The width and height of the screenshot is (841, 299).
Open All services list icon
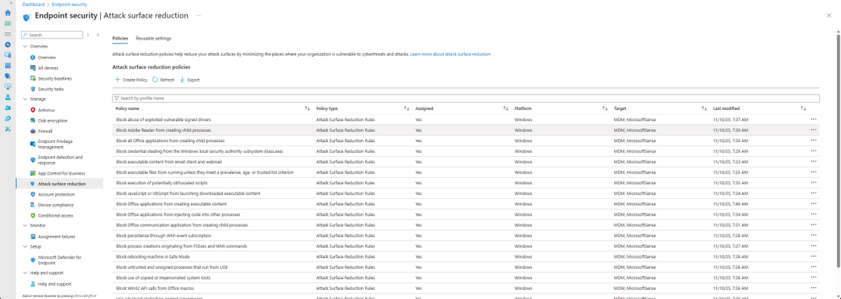(7, 34)
